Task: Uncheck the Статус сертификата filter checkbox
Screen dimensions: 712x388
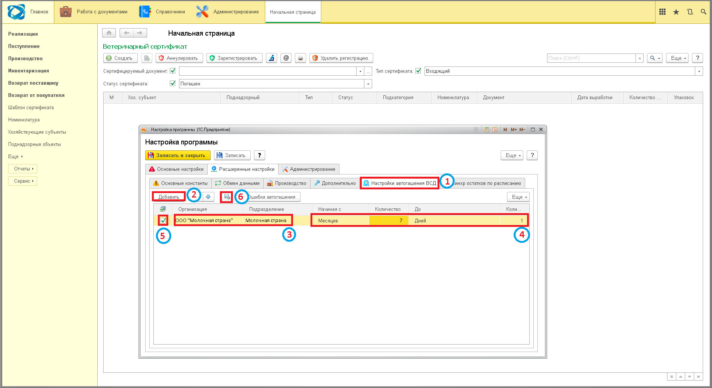Action: point(173,83)
